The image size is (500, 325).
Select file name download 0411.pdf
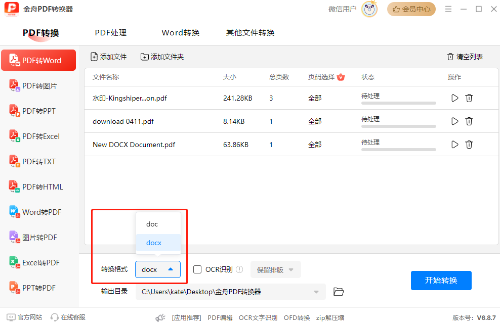(x=123, y=121)
